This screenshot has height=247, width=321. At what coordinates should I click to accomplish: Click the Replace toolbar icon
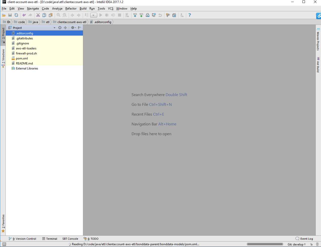(x=65, y=15)
